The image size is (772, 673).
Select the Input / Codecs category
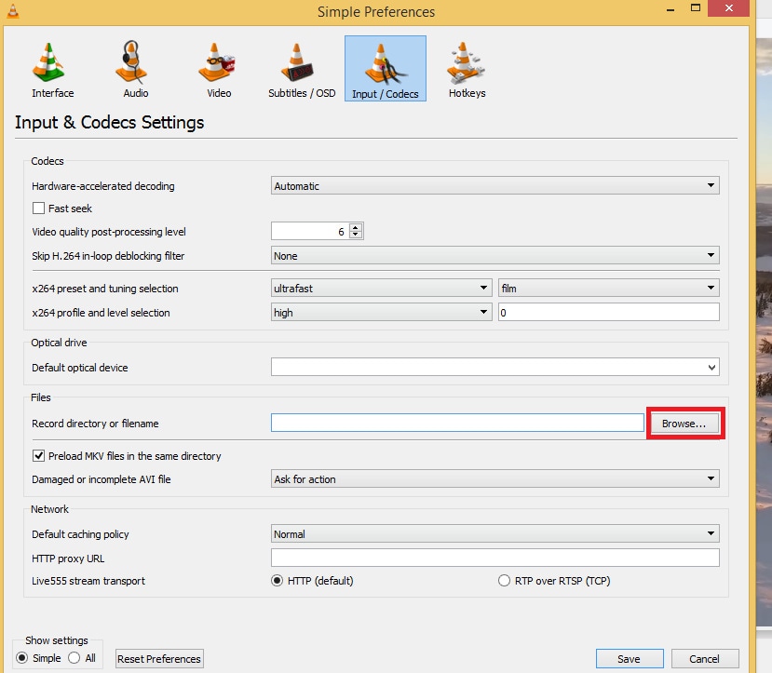click(x=385, y=68)
